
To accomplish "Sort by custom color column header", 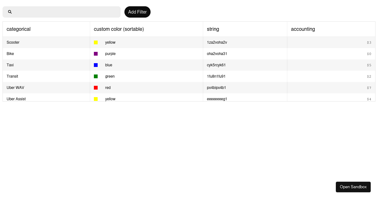I will (x=119, y=29).
